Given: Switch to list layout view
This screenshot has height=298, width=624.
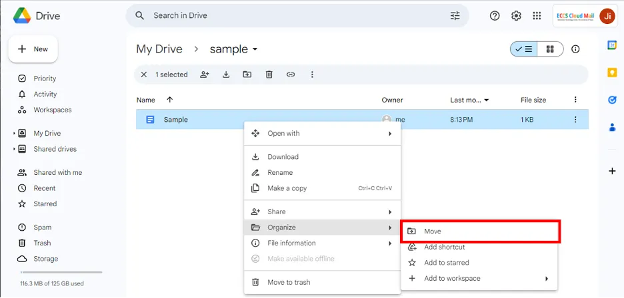Looking at the screenshot, I should coord(524,49).
